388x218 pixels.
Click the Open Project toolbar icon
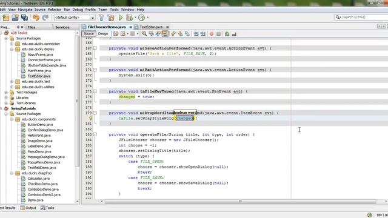[x=15, y=18]
